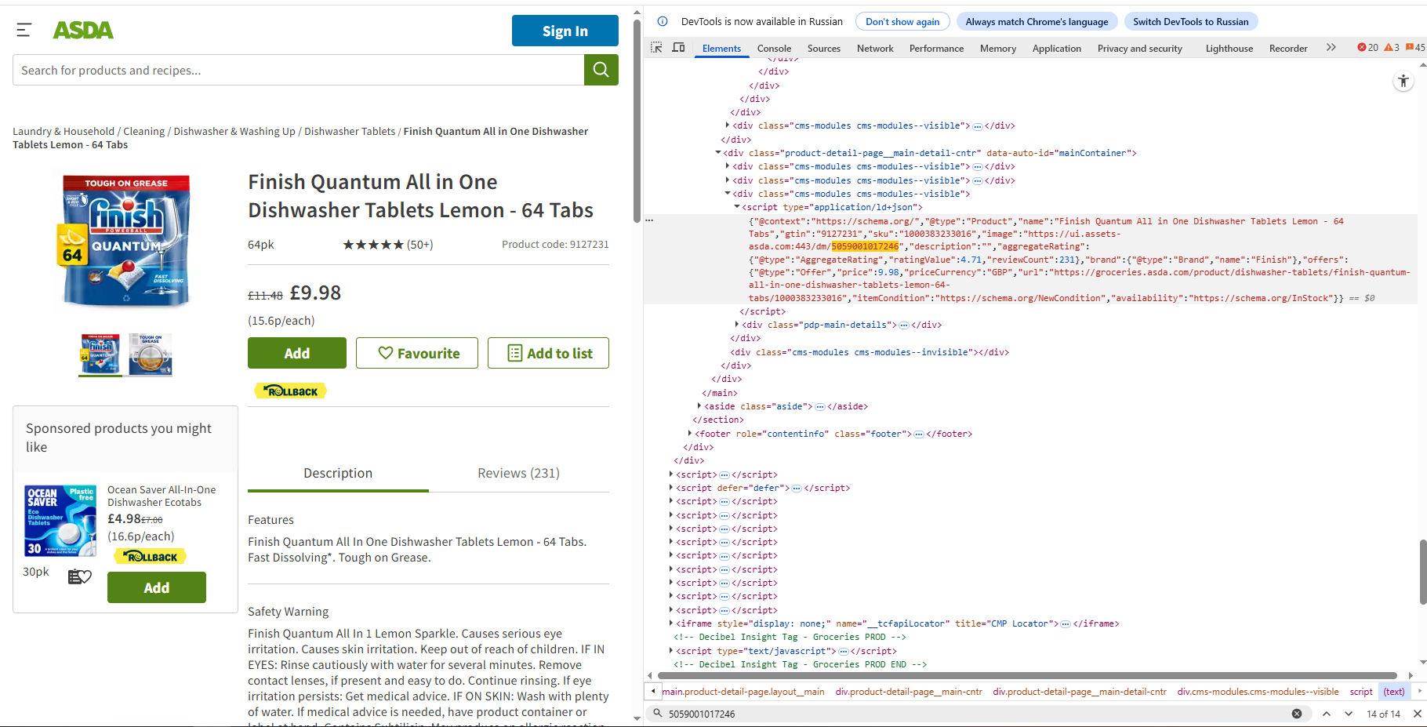The width and height of the screenshot is (1427, 727).
Task: Collapse the product-detail-page__main-detail-cntr div
Action: pyautogui.click(x=718, y=153)
